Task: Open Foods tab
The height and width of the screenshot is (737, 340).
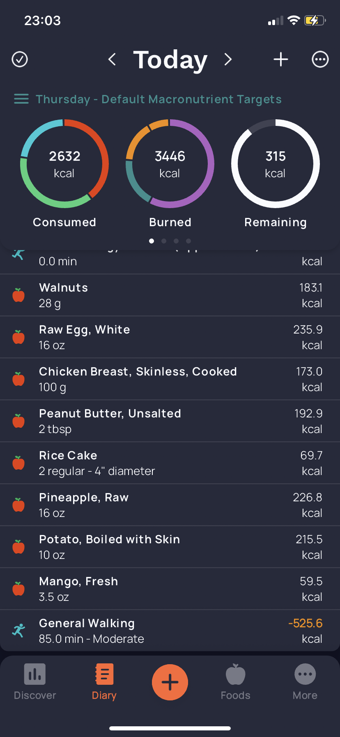Action: 236,682
